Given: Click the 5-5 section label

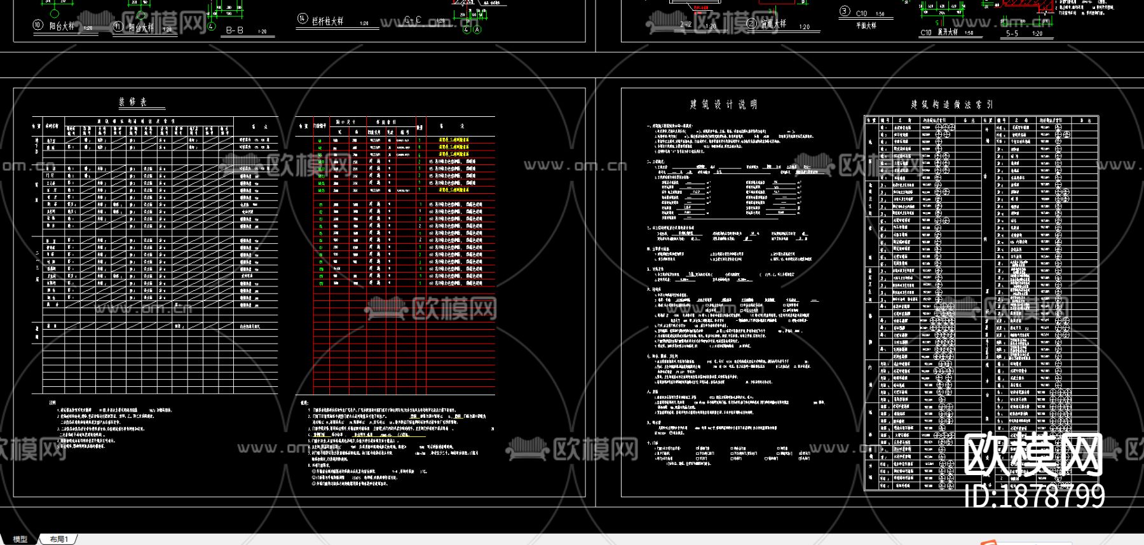Looking at the screenshot, I should [1012, 33].
